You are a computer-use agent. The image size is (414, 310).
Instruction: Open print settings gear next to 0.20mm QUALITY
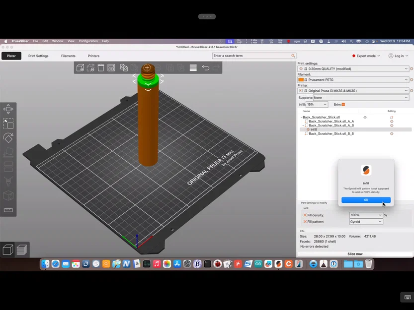click(x=412, y=68)
